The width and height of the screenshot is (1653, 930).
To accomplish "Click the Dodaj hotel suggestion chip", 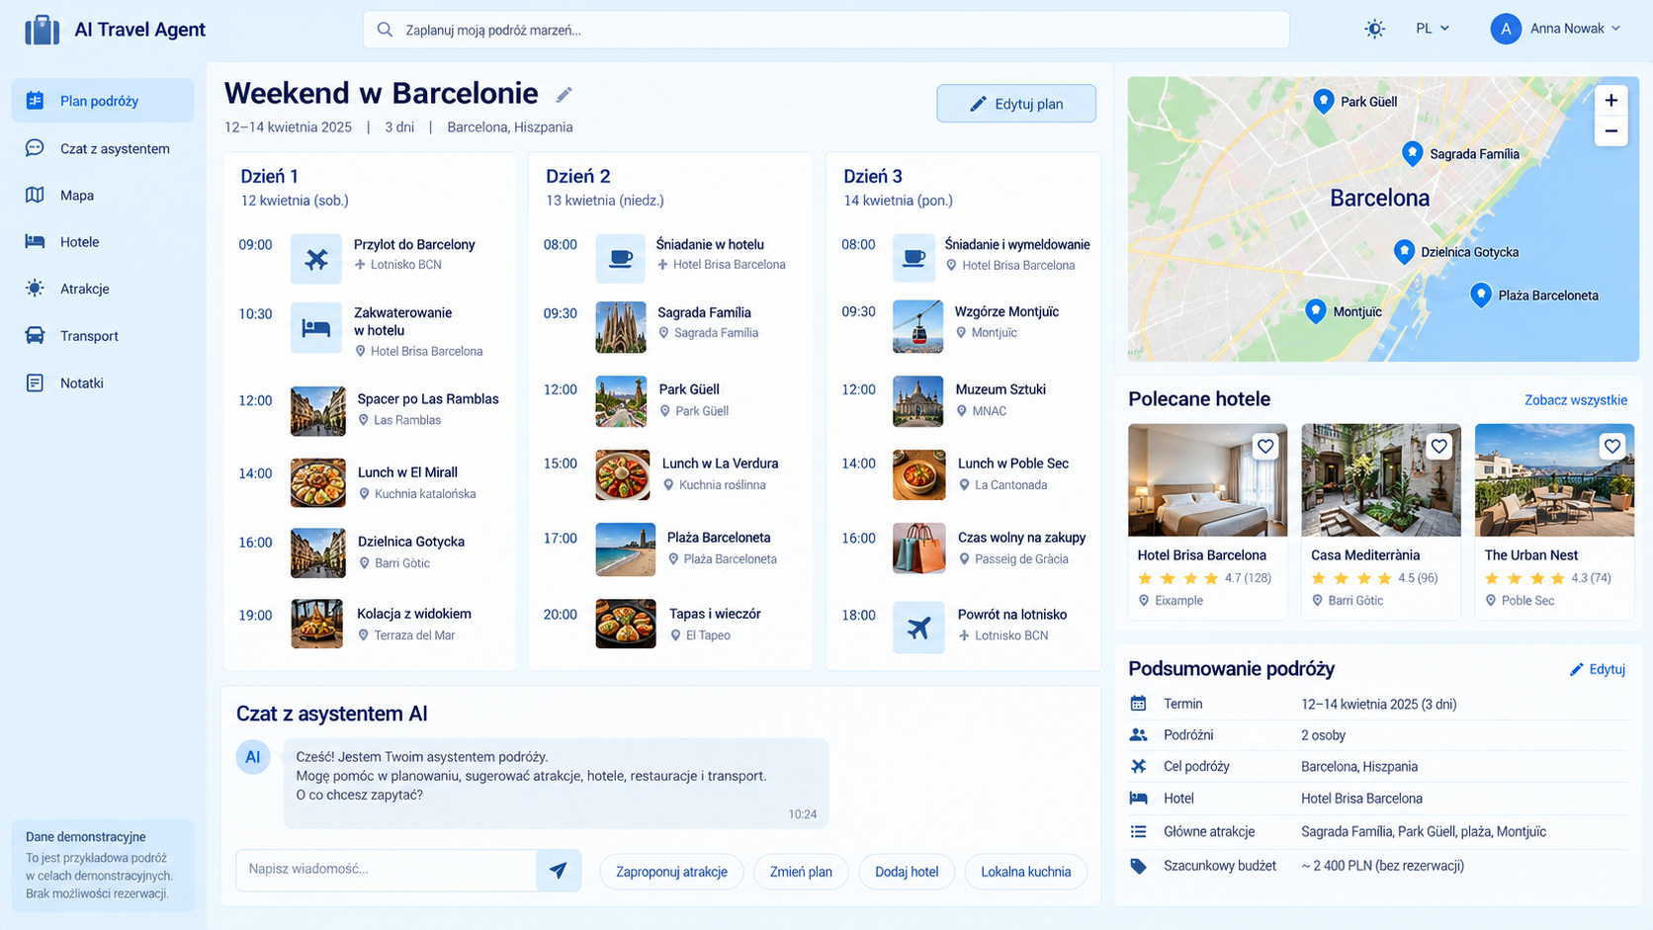I will (907, 872).
